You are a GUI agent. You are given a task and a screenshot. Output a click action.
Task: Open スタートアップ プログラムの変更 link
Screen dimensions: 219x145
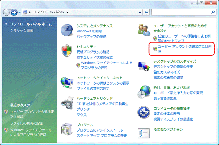102,136
